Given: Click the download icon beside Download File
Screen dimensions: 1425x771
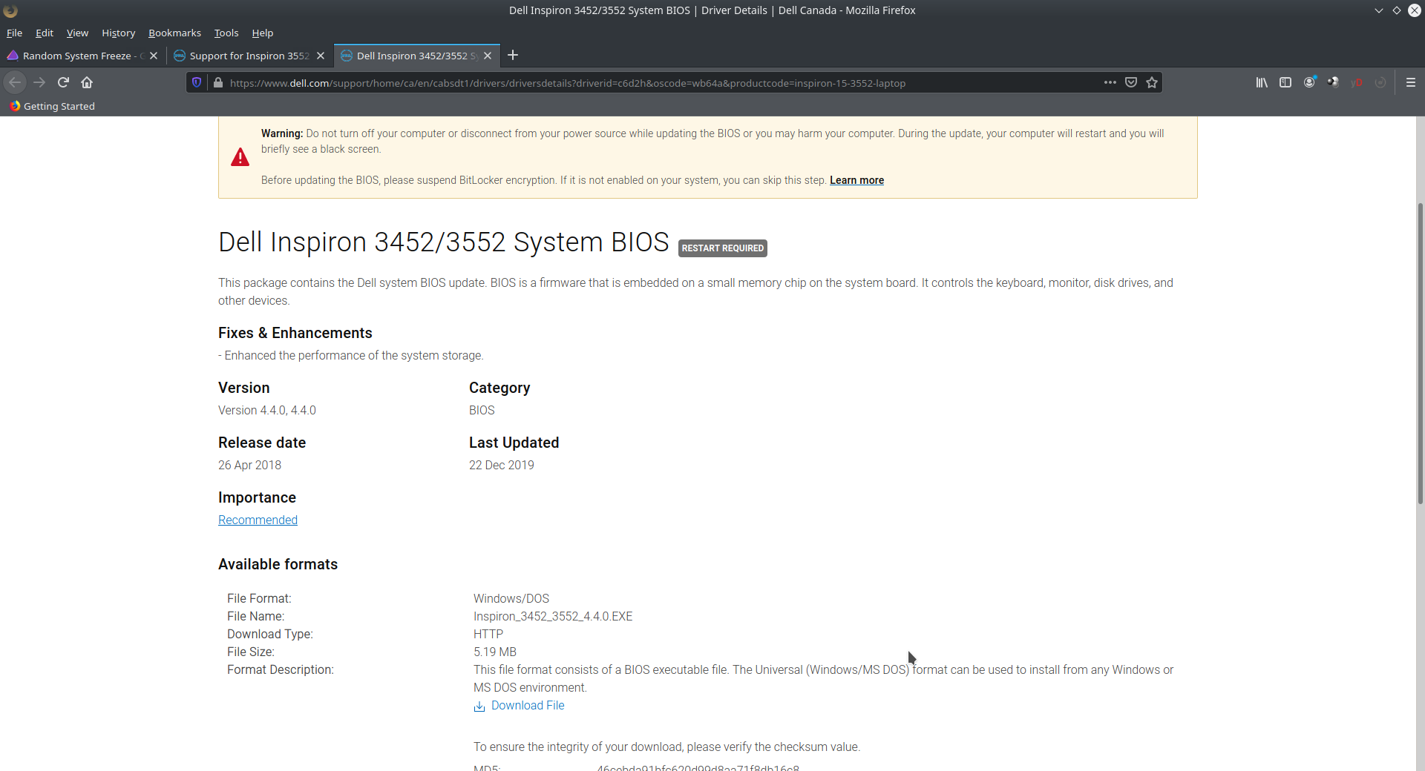Looking at the screenshot, I should click(479, 707).
